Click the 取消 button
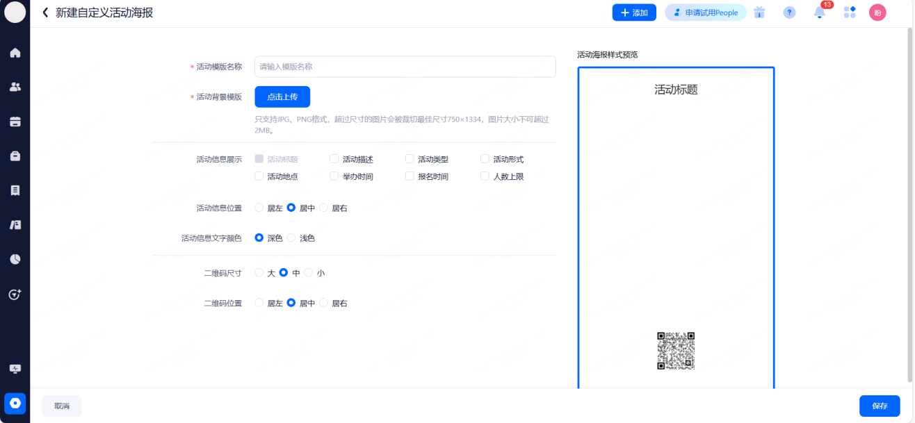The width and height of the screenshot is (915, 423). pyautogui.click(x=62, y=406)
